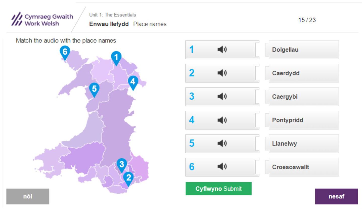Choose the Caergybi place name
Image resolution: width=362 pixels, height=210 pixels.
tap(303, 97)
